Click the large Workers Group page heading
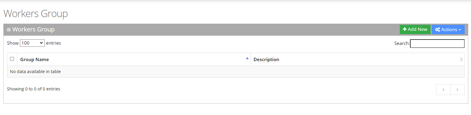This screenshot has height=115, width=471. (x=36, y=13)
